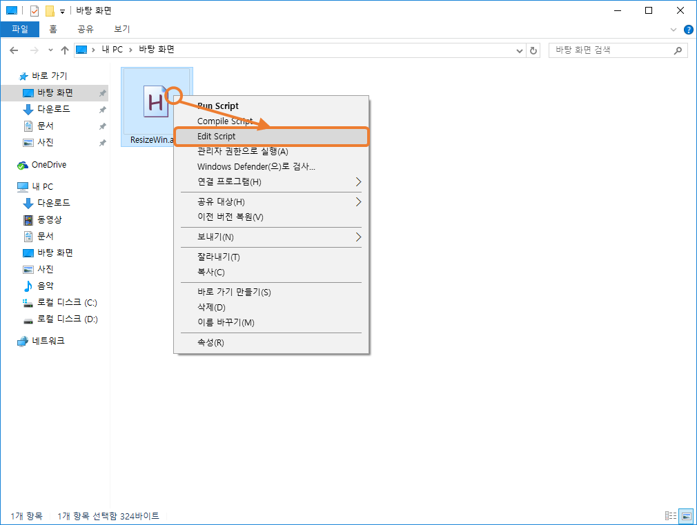Select Edit Script from the context menu

tap(271, 136)
